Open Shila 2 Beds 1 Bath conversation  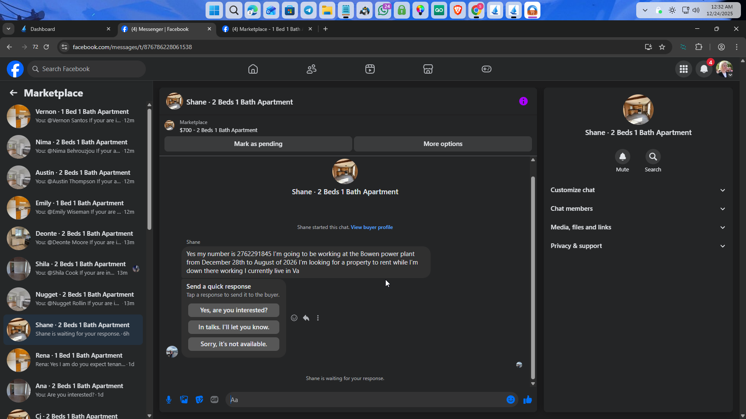(x=73, y=268)
